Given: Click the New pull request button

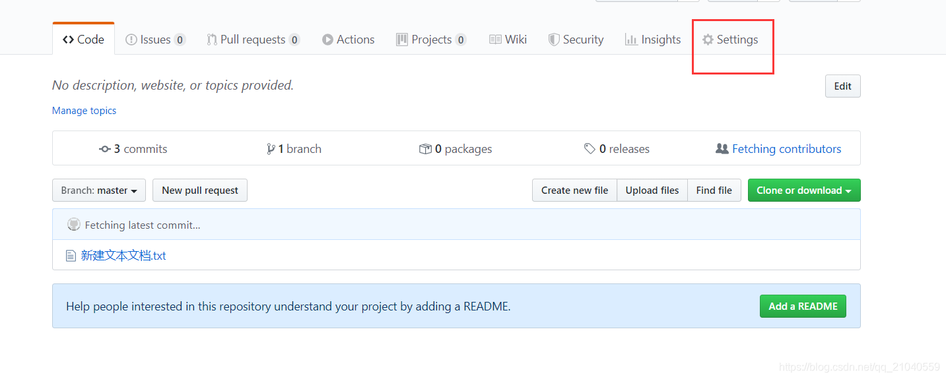Looking at the screenshot, I should coord(200,190).
